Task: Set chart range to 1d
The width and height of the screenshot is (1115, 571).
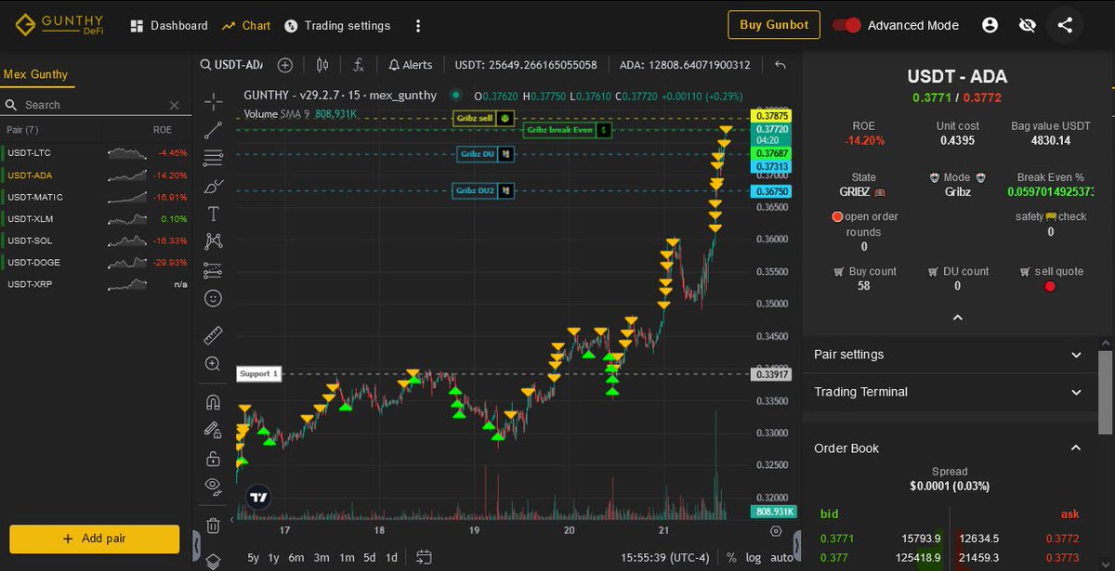Action: point(391,558)
